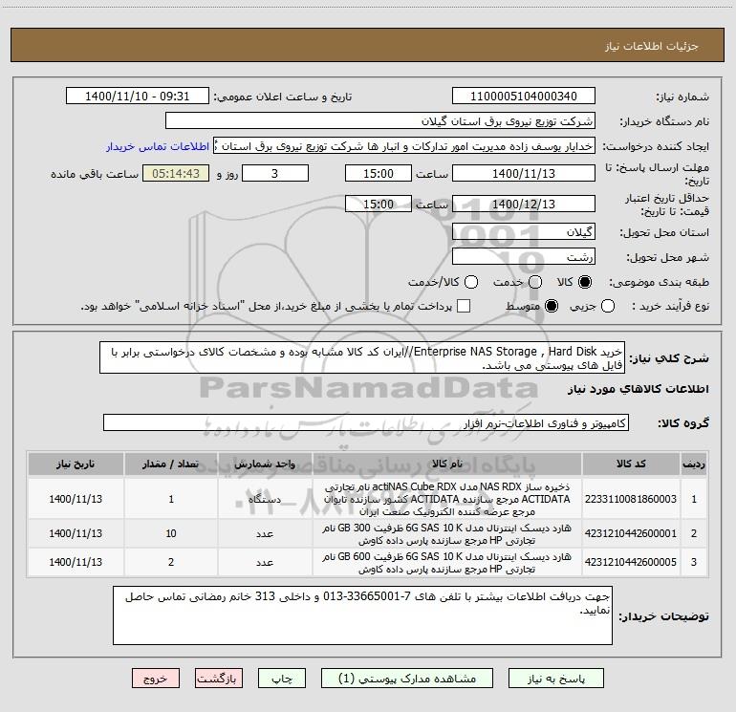The width and height of the screenshot is (736, 712).
Task: Click the quantity 10 cell
Action: [x=171, y=533]
